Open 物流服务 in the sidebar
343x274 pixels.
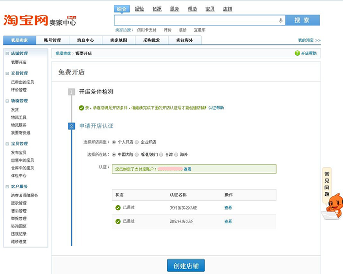coord(19,125)
